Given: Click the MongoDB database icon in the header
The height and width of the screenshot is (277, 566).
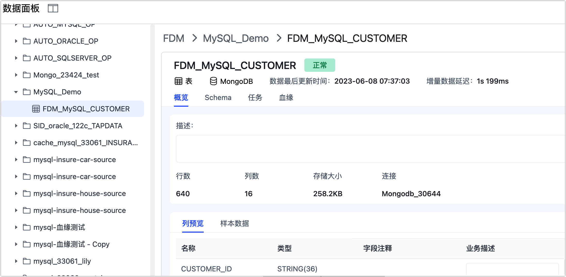Looking at the screenshot, I should click(213, 81).
